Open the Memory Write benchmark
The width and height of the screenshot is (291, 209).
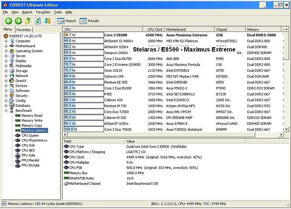32,120
